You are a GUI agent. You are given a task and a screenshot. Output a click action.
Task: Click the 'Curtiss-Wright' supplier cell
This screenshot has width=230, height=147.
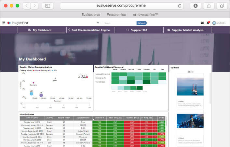83,131
